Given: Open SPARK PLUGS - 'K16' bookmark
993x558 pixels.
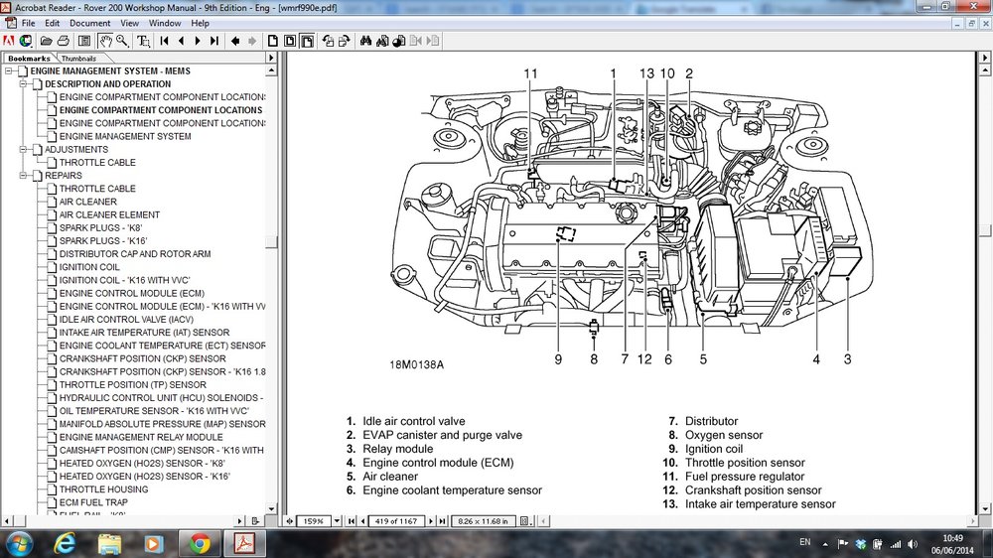Looking at the screenshot, I should (103, 240).
